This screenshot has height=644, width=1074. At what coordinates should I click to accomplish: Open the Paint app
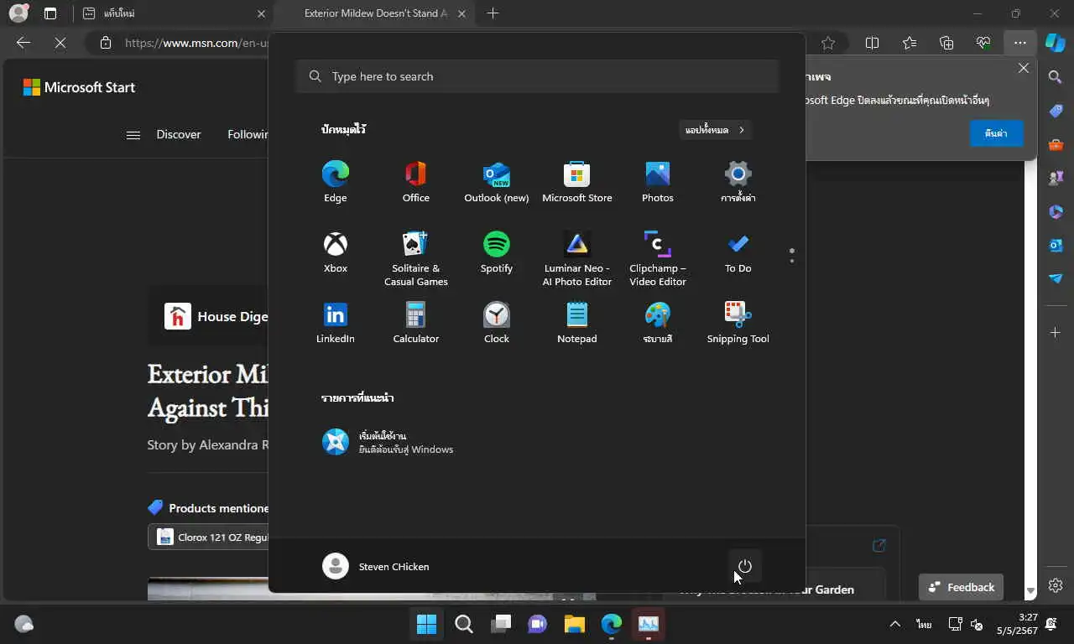(x=657, y=323)
